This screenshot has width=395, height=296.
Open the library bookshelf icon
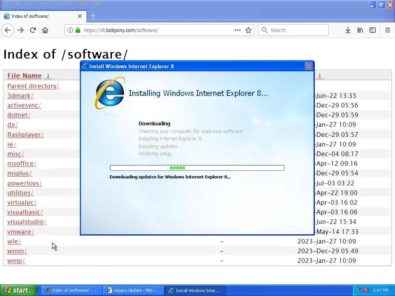pyautogui.click(x=360, y=30)
